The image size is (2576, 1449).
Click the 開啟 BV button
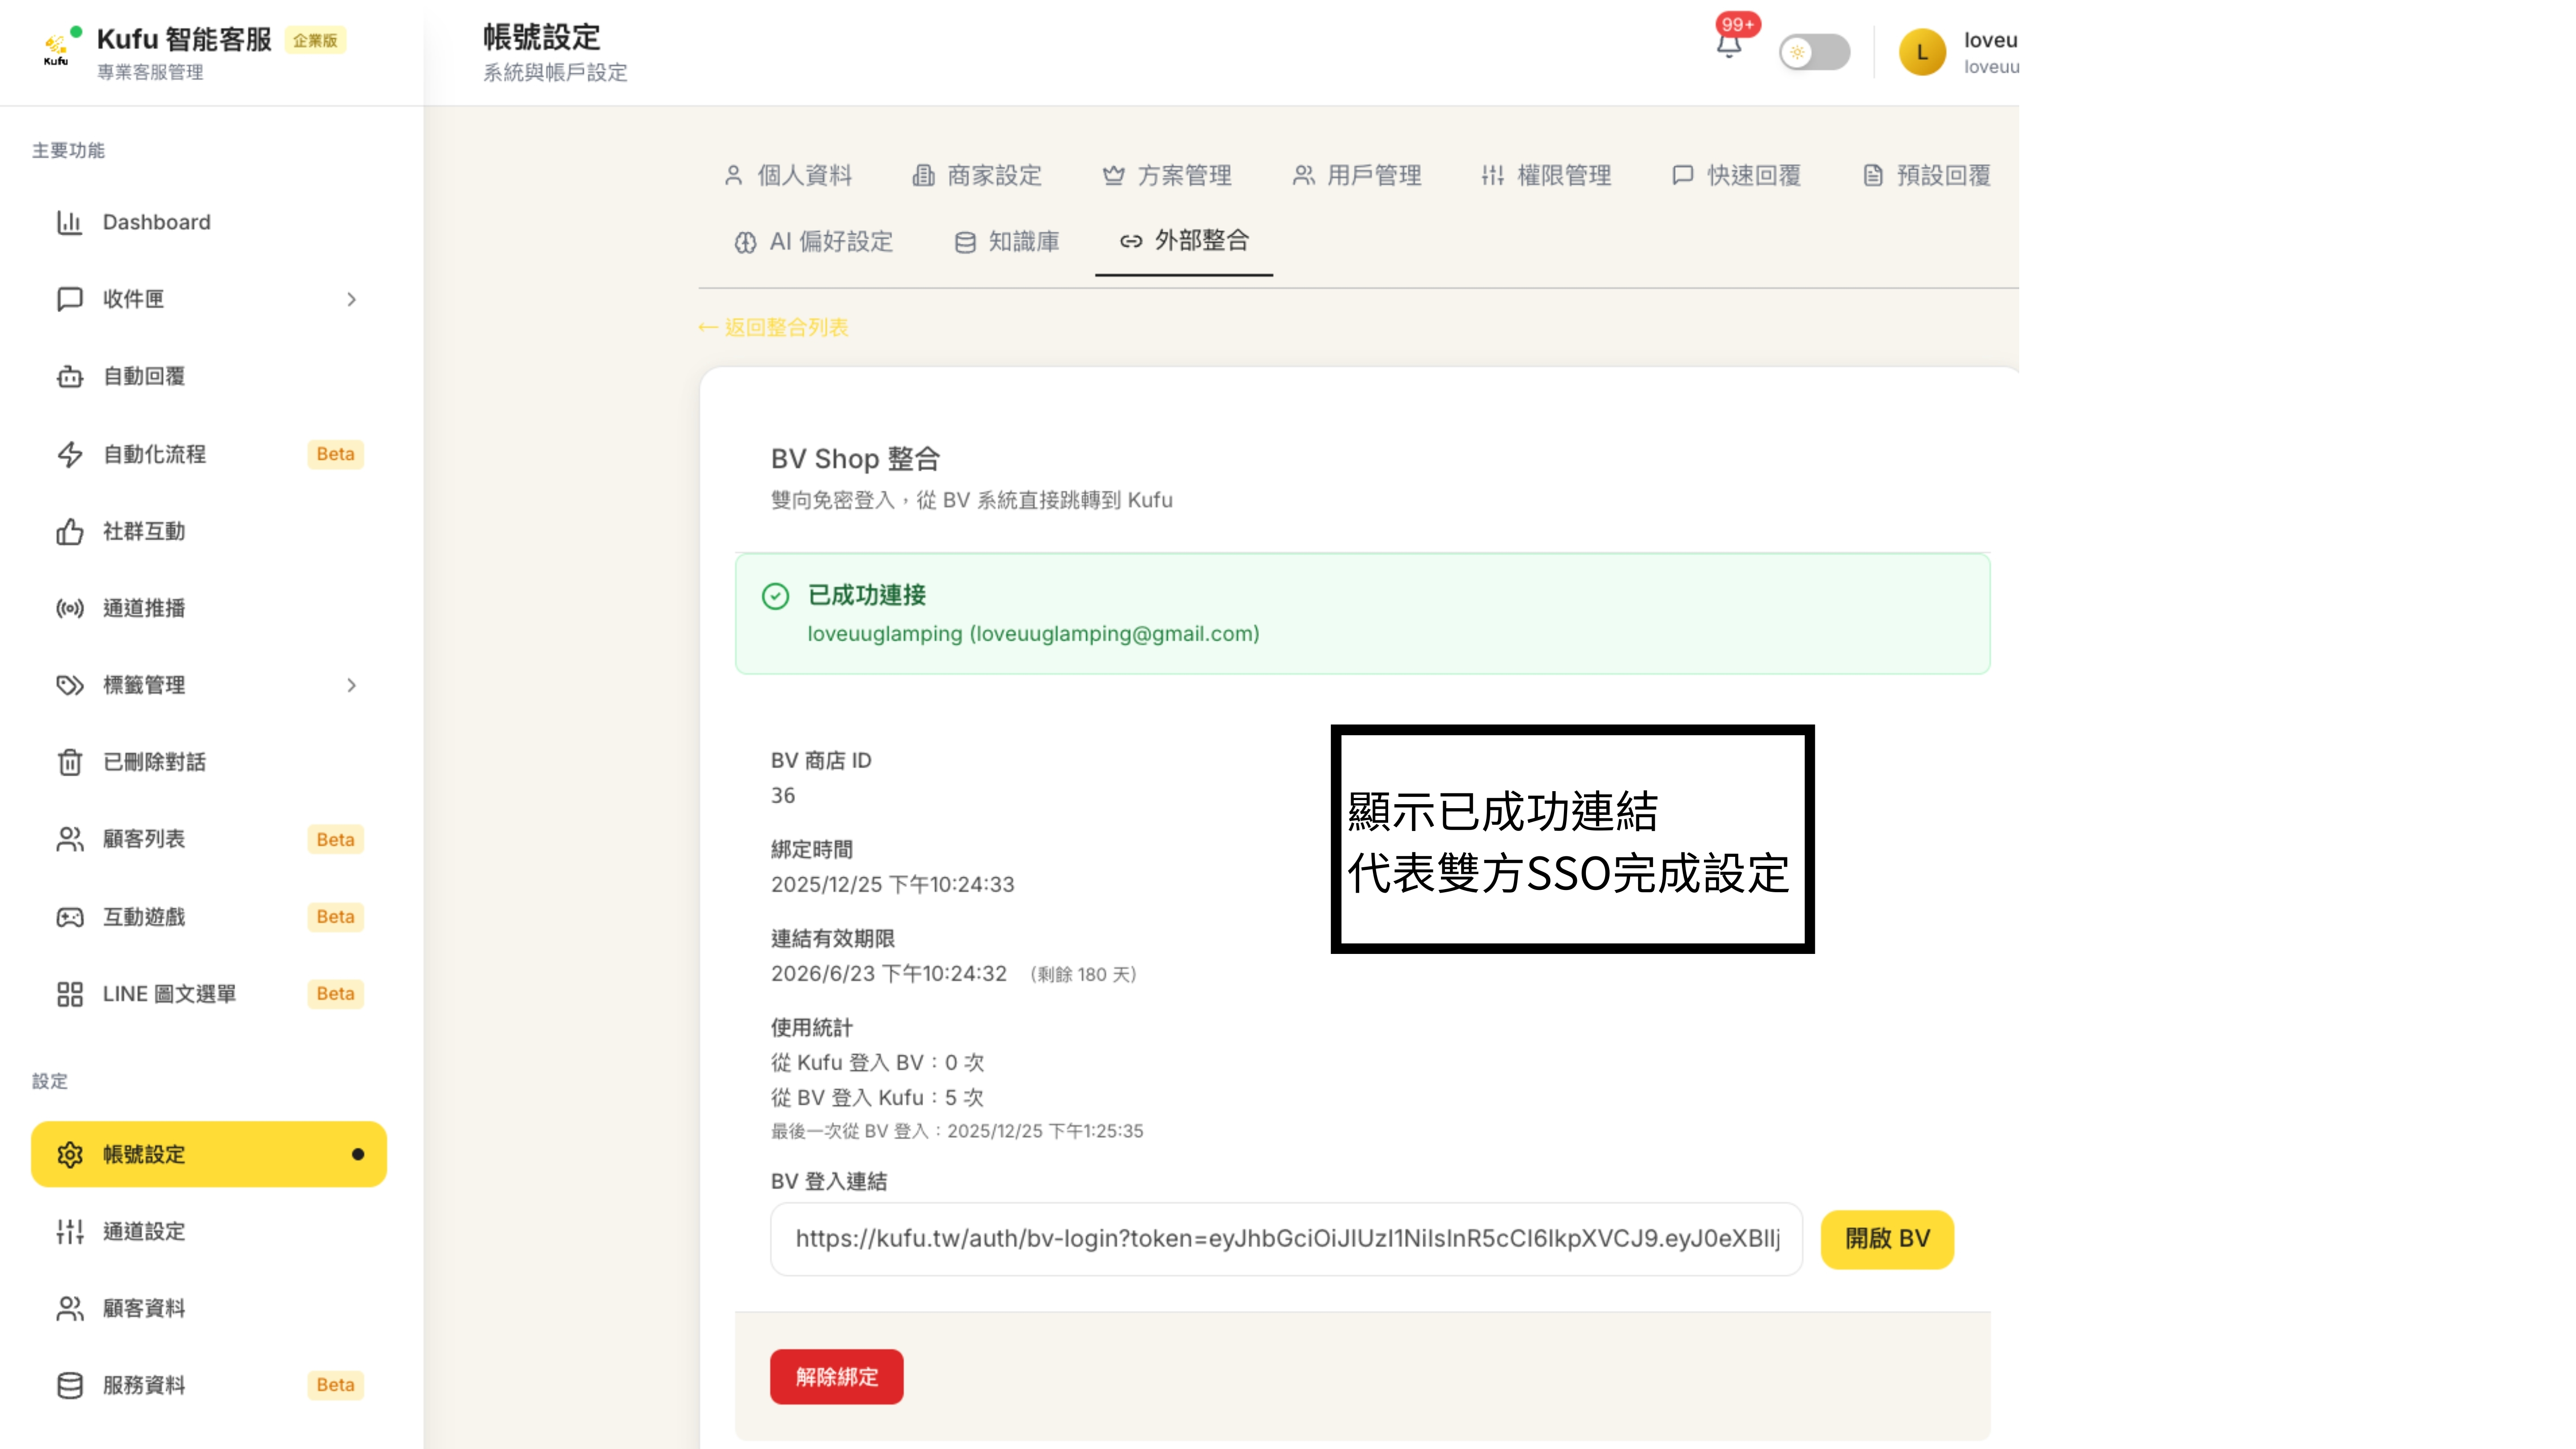pos(1886,1239)
